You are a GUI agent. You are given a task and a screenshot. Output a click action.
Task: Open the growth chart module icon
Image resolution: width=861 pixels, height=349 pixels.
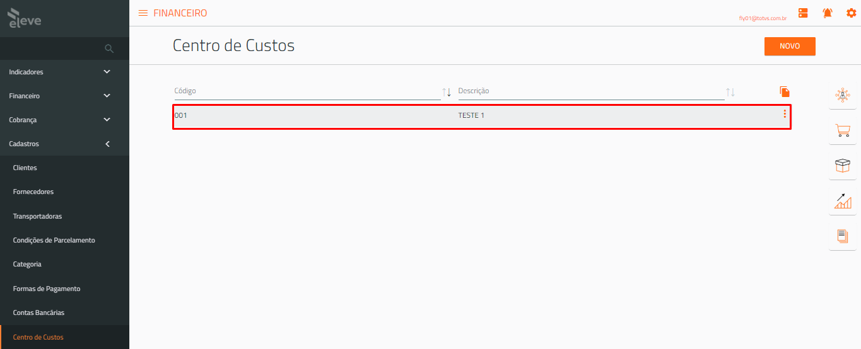[x=842, y=201]
